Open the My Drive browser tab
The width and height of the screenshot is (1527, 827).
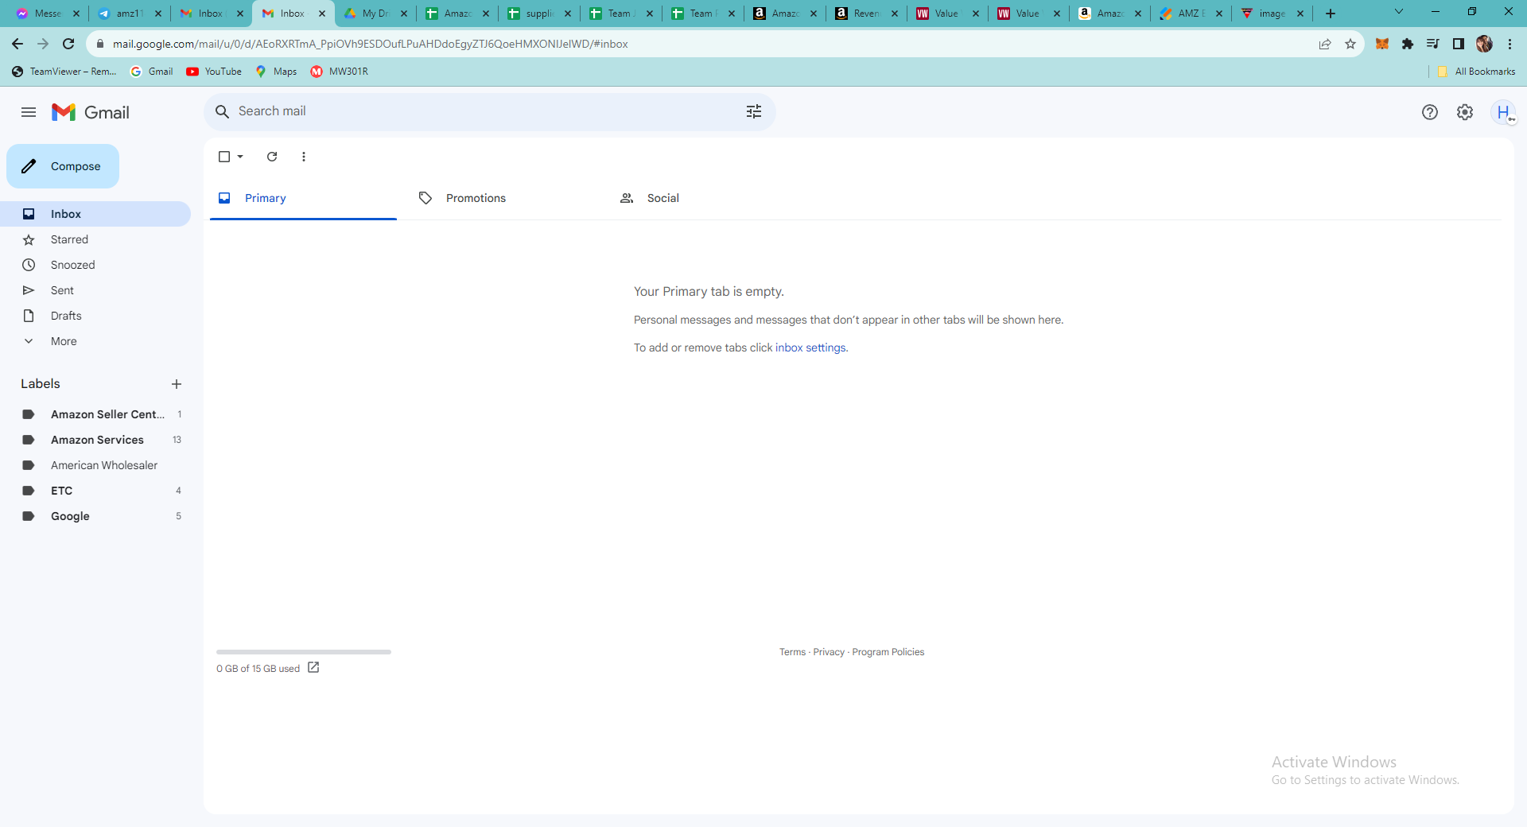pyautogui.click(x=374, y=14)
